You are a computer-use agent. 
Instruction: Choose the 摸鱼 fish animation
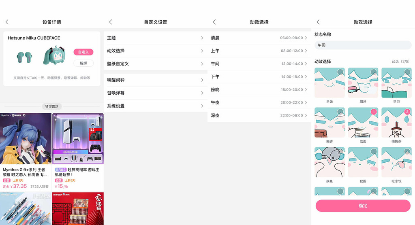(x=329, y=162)
